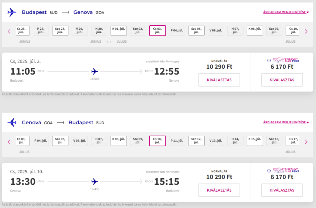316x208 pixels.
Task: Select outbound date K 01, júl.
Action: (x=118, y=31)
